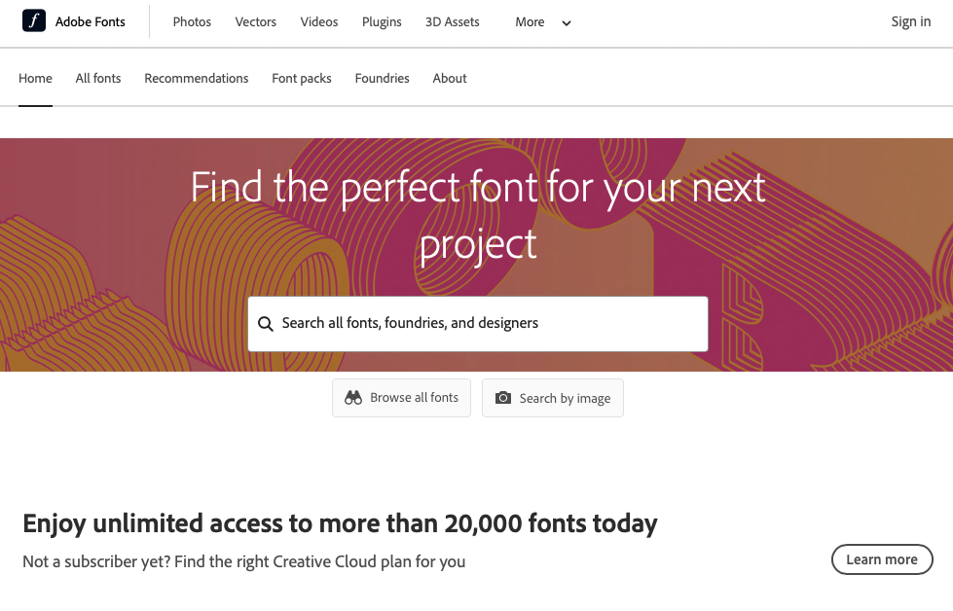Switch to the All fonts tab
This screenshot has height=611, width=953.
[x=98, y=79]
